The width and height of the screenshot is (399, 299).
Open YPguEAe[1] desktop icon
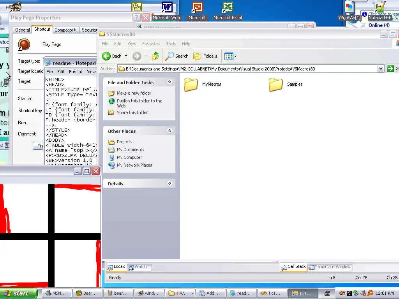click(350, 11)
